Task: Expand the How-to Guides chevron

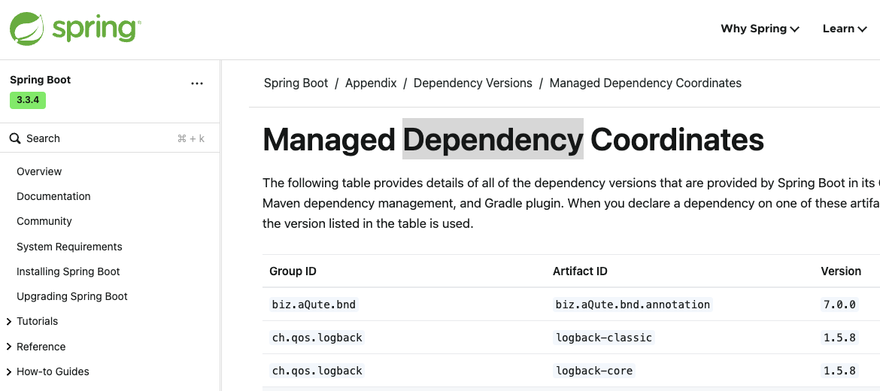Action: (8, 371)
